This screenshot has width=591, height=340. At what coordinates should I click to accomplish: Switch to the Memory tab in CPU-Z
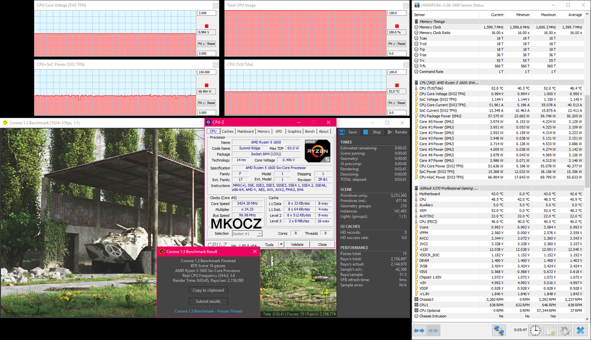(264, 131)
